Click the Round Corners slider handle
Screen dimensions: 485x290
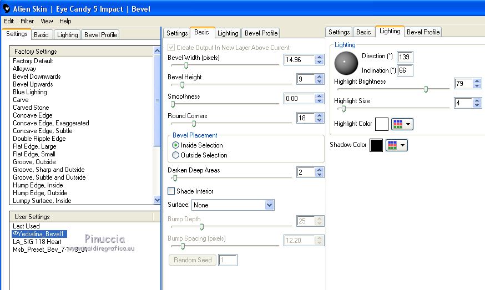pyautogui.click(x=194, y=124)
